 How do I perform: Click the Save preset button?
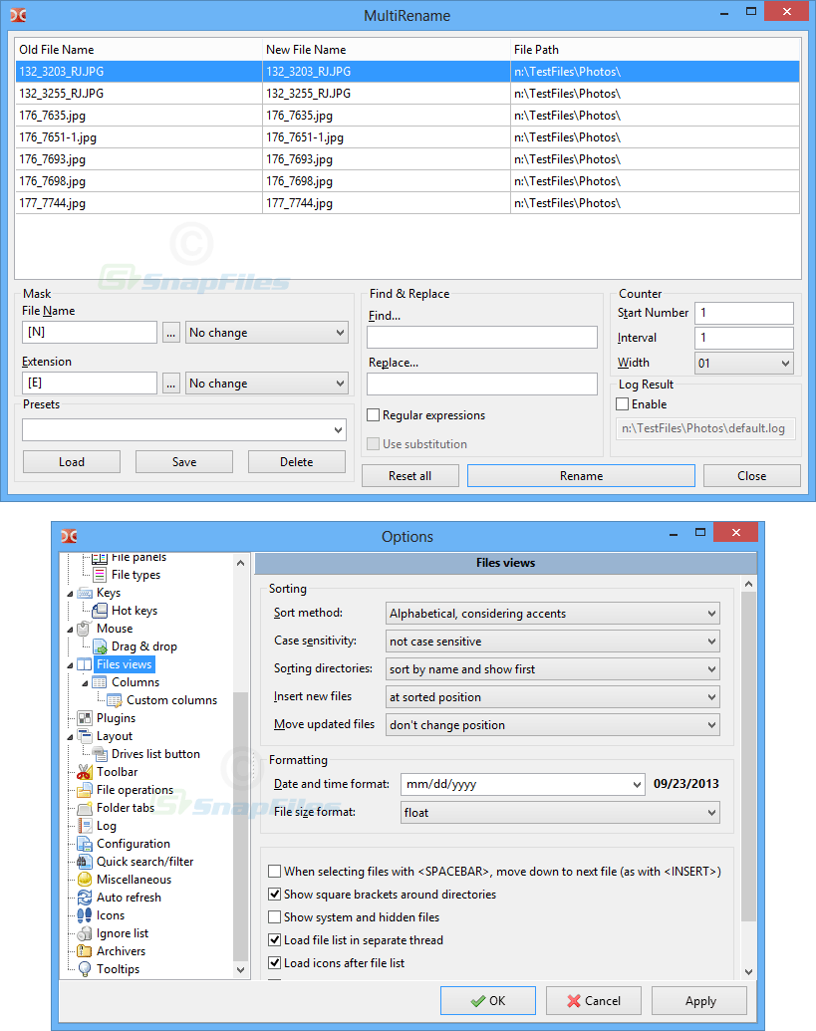pos(184,461)
